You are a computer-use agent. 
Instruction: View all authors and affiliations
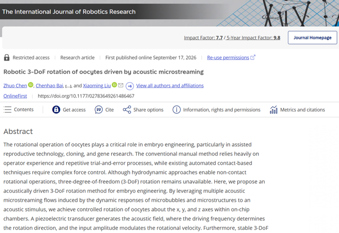tap(170, 85)
